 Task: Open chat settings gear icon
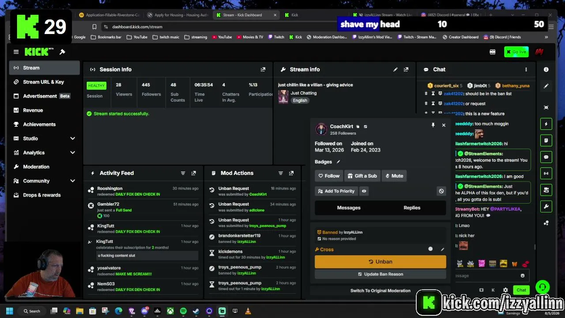(x=505, y=290)
